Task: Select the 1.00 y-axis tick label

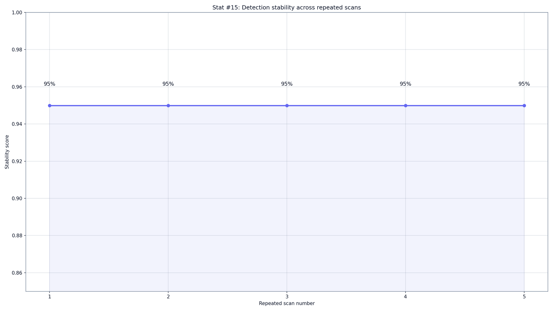Action: click(x=17, y=12)
